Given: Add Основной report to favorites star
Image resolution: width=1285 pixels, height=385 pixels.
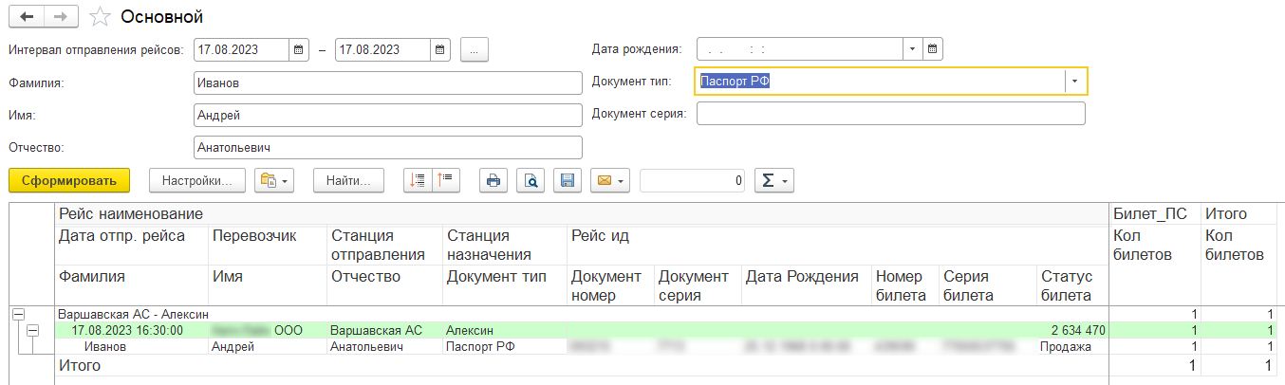Looking at the screenshot, I should 97,17.
